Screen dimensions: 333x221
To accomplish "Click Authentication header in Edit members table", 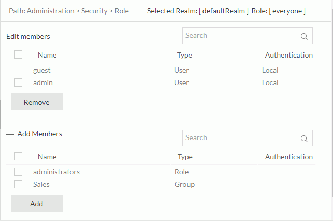I will pyautogui.click(x=288, y=55).
